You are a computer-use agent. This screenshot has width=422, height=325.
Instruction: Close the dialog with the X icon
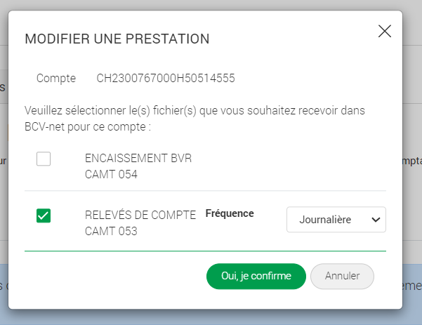point(384,31)
